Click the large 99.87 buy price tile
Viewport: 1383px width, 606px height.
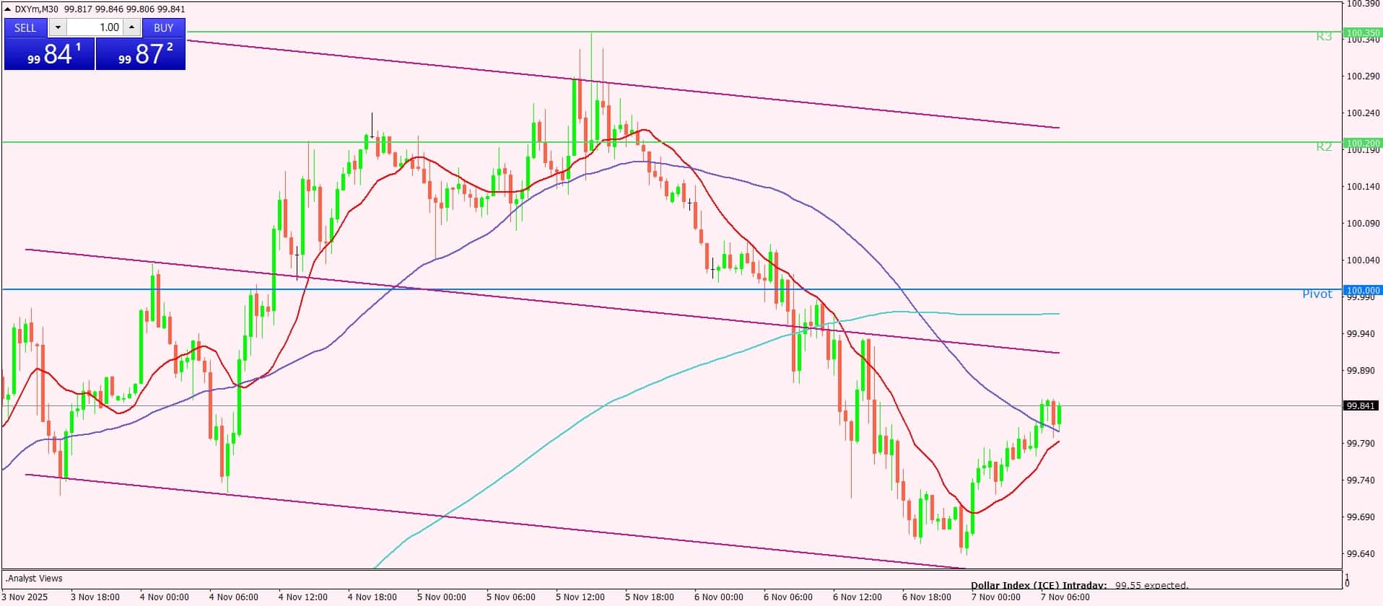click(x=141, y=54)
